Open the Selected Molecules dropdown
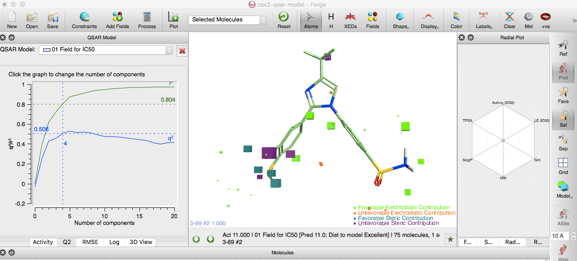The height and width of the screenshot is (261, 577). point(227,20)
